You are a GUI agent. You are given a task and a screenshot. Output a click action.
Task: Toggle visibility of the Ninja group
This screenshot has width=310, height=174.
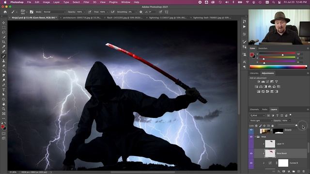click(251, 137)
